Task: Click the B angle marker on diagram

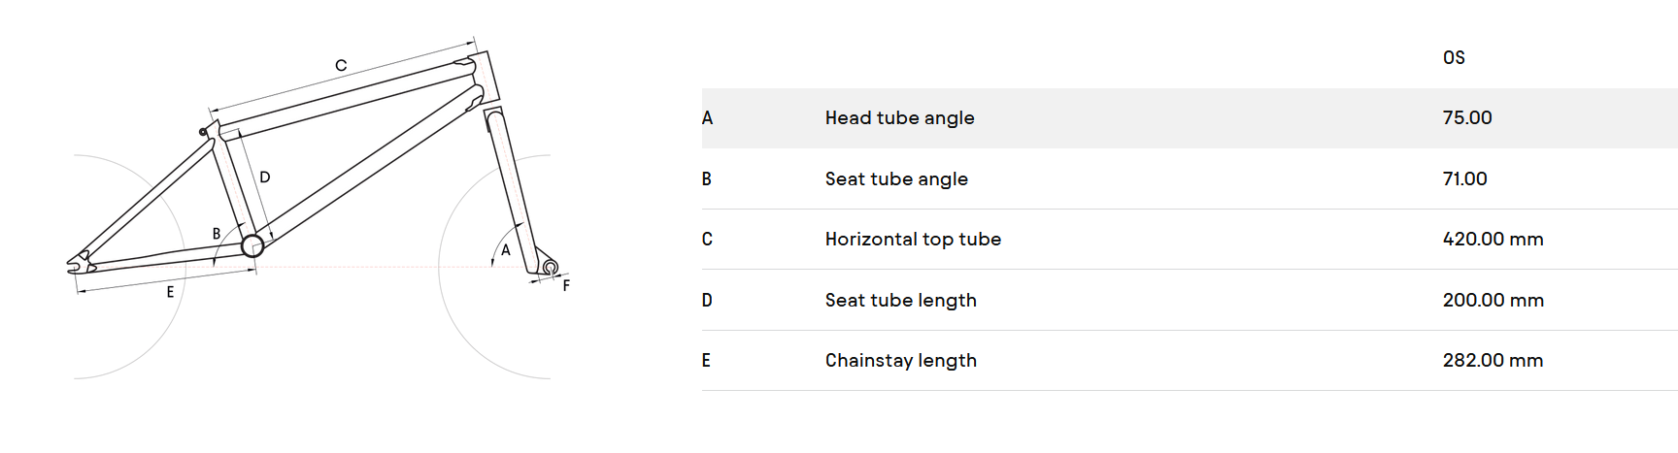Action: point(217,234)
